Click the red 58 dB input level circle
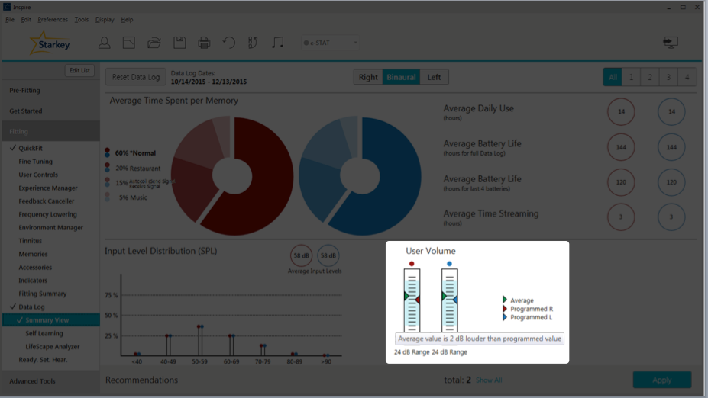The image size is (708, 398). [301, 255]
